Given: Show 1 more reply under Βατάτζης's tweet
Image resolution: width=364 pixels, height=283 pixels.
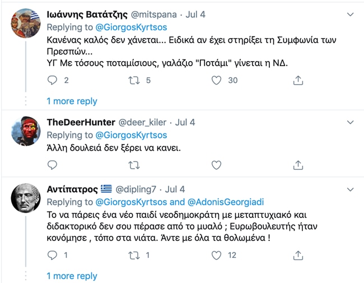Looking at the screenshot, I should pyautogui.click(x=72, y=101).
